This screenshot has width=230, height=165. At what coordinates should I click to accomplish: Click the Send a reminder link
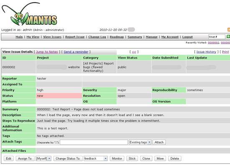(76, 52)
